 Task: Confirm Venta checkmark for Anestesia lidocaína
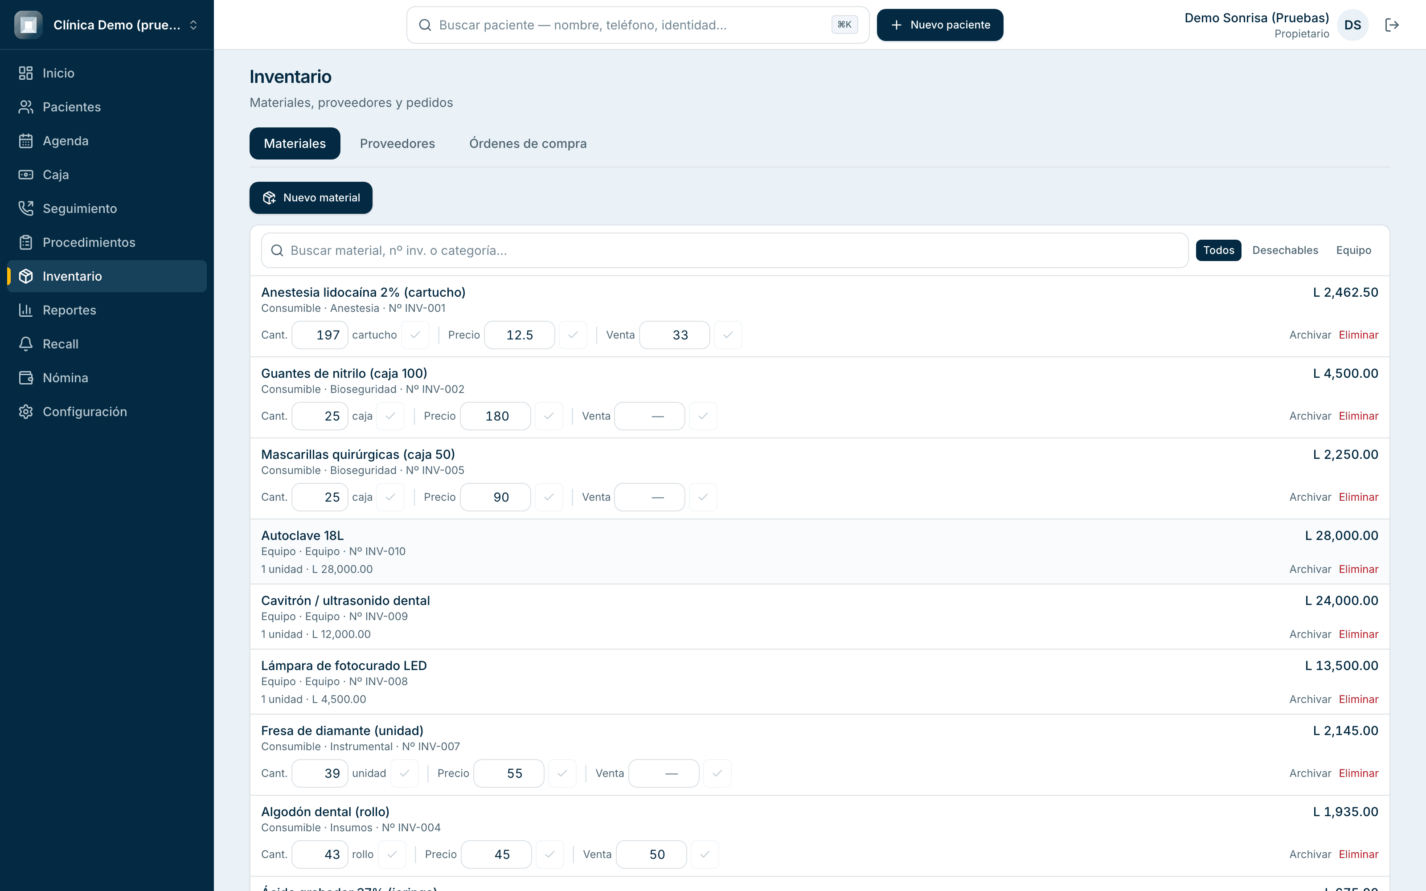[728, 335]
